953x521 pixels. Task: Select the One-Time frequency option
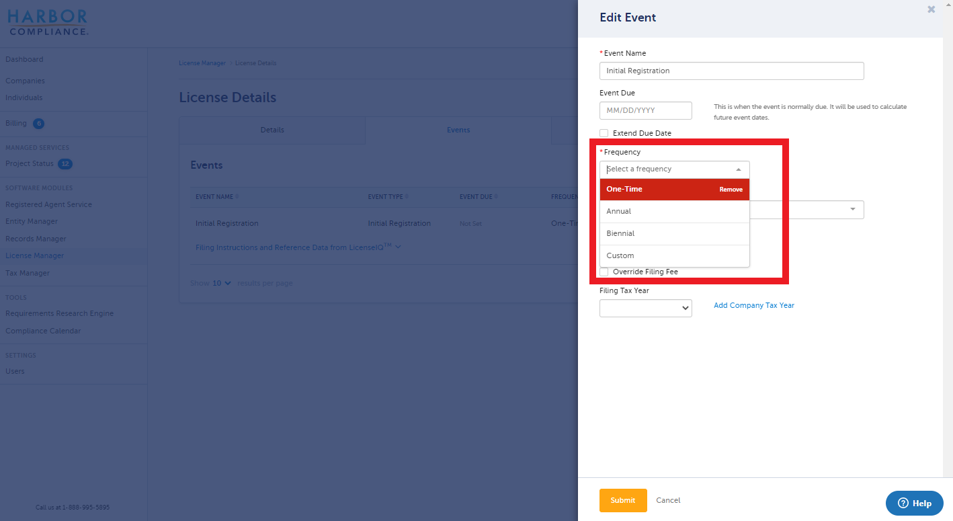(x=674, y=189)
